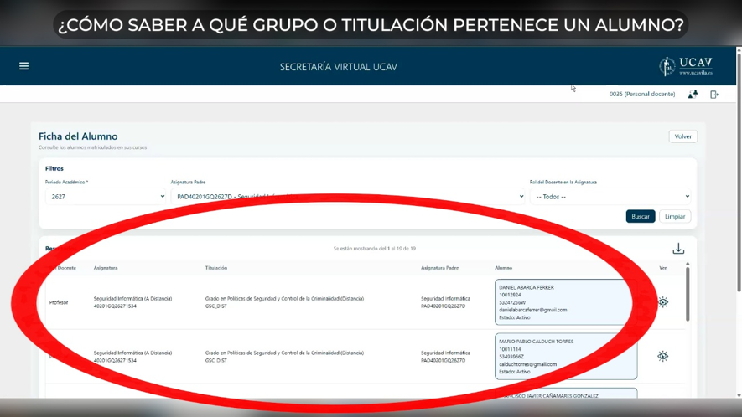Click the Filtros section label
Viewport: 742px width, 417px height.
[x=54, y=168]
